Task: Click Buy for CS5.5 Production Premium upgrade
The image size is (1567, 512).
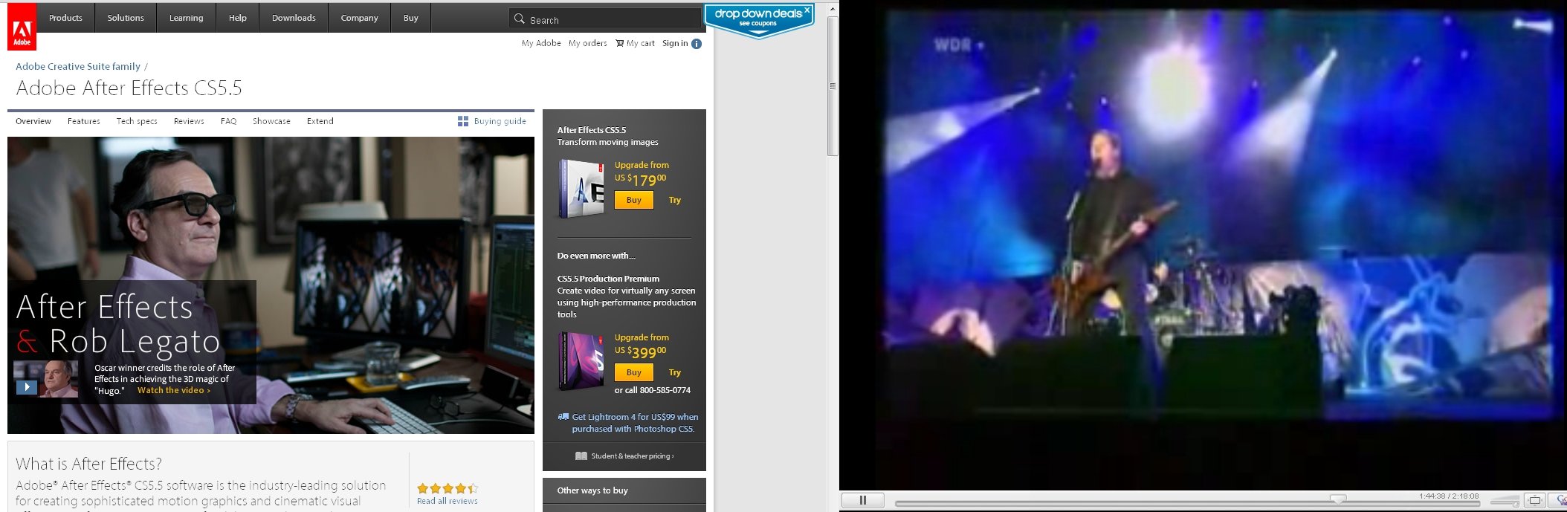Action: click(634, 372)
